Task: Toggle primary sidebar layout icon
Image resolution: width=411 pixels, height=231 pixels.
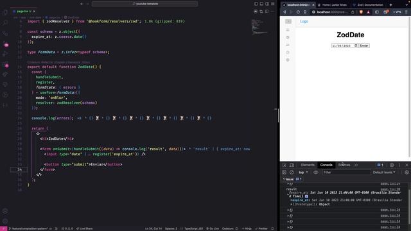Action: pos(256,4)
